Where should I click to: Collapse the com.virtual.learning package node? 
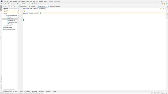click(5, 15)
